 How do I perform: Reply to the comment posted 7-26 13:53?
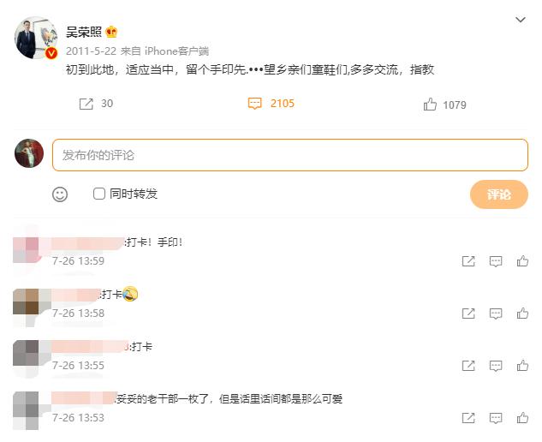pos(495,418)
